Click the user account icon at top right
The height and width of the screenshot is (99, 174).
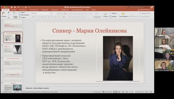[x=152, y=7]
